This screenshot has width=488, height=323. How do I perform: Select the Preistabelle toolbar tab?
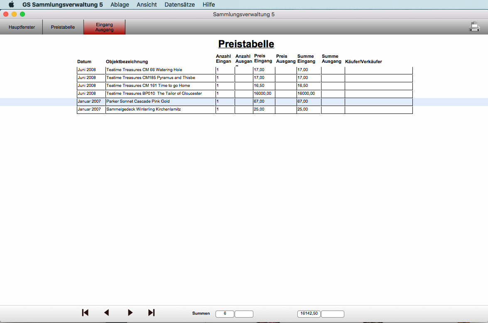point(63,27)
